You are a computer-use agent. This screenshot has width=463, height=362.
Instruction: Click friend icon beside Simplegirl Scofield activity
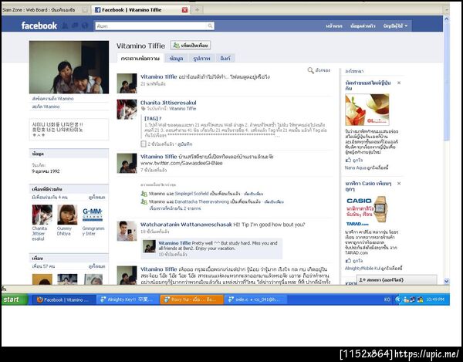click(144, 194)
